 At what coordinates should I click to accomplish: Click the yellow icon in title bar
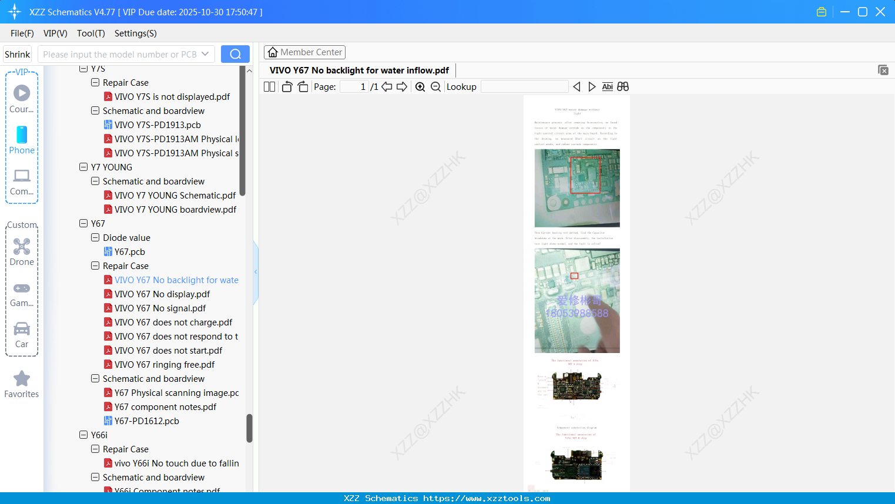822,12
